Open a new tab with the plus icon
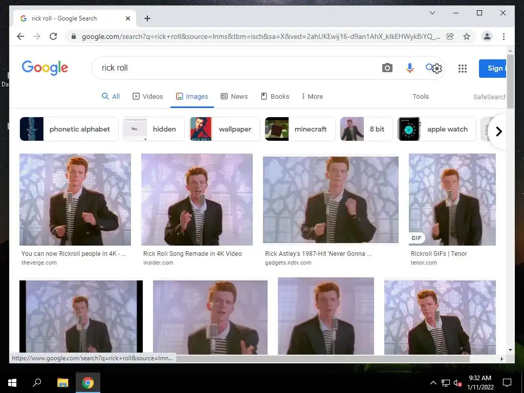 [x=147, y=18]
